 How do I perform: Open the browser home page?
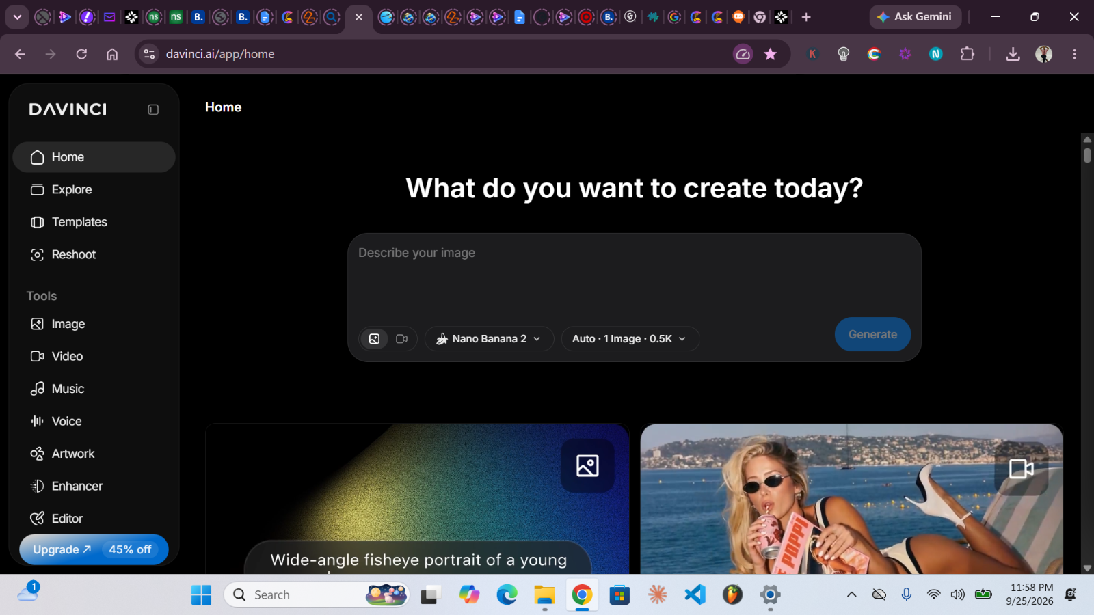112,54
